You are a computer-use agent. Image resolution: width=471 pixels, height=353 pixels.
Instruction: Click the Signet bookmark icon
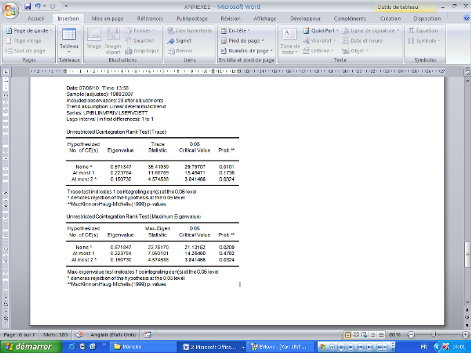click(183, 41)
